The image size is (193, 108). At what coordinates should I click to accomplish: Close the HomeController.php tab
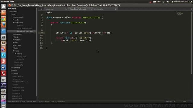(91, 9)
